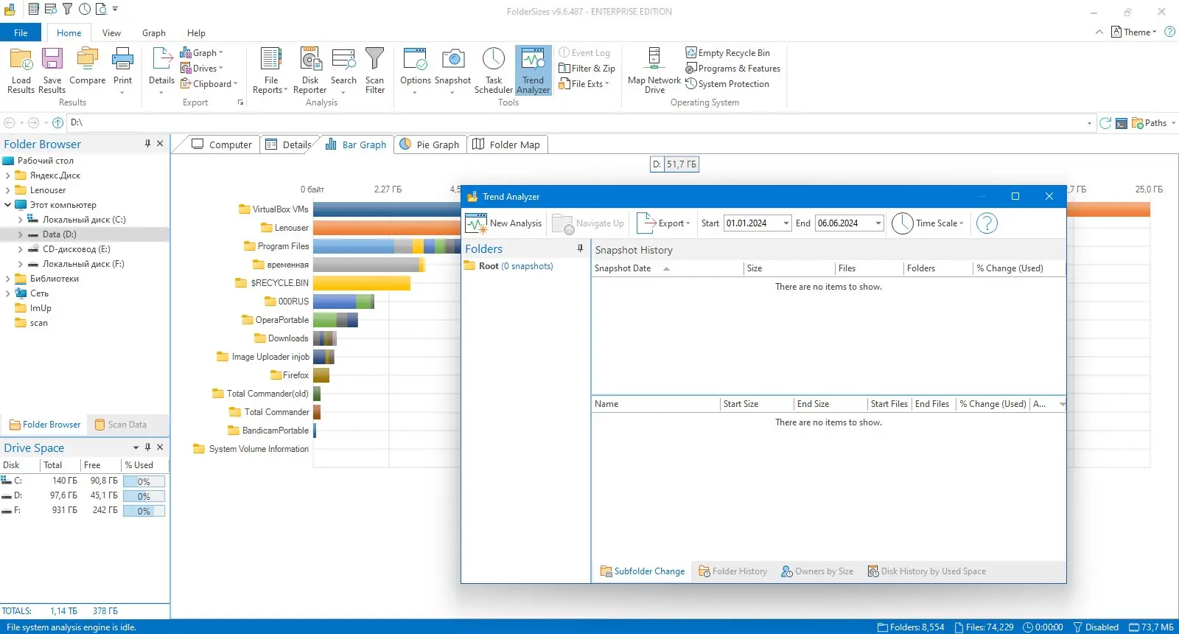Select drive F: row in Drive Space

[84, 510]
